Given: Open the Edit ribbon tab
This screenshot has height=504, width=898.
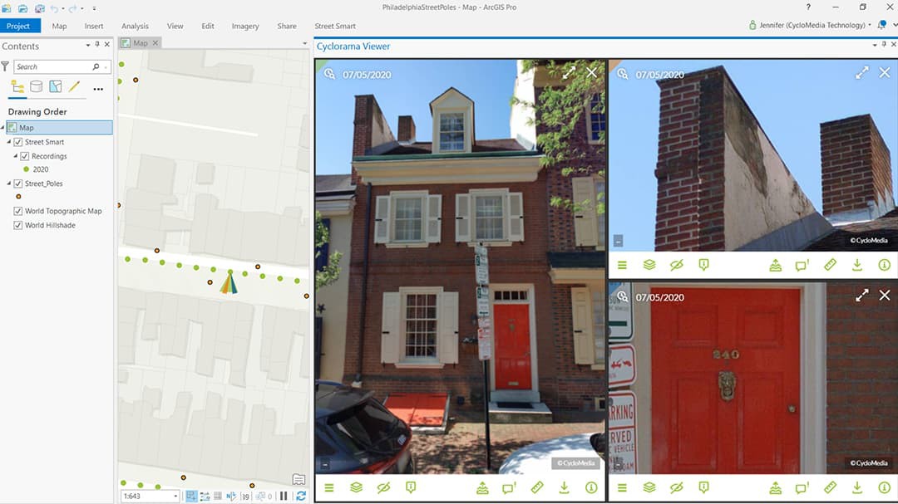Looking at the screenshot, I should pos(207,26).
